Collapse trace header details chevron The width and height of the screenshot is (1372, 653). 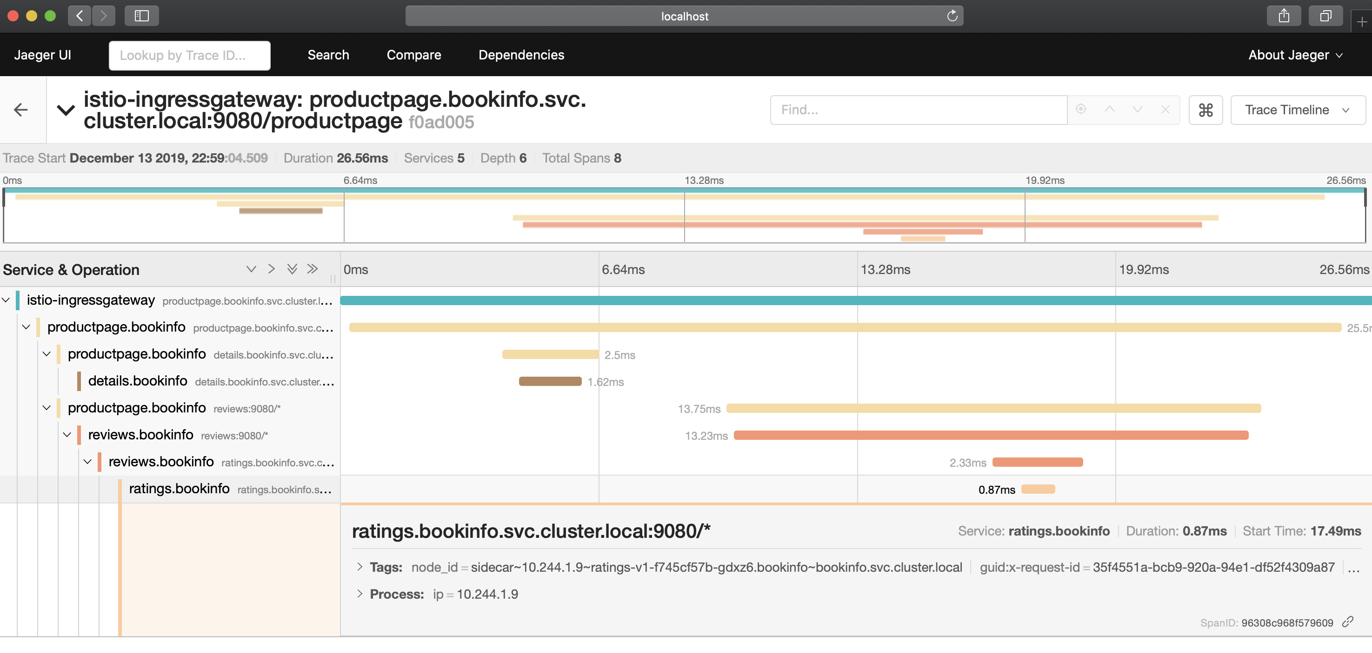(66, 110)
